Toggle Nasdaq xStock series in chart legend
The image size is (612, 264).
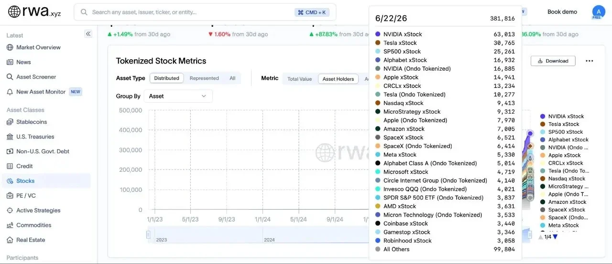click(x=563, y=179)
